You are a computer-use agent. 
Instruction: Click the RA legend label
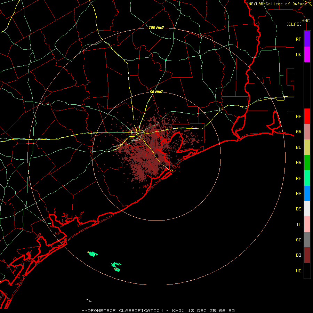pos(298,178)
